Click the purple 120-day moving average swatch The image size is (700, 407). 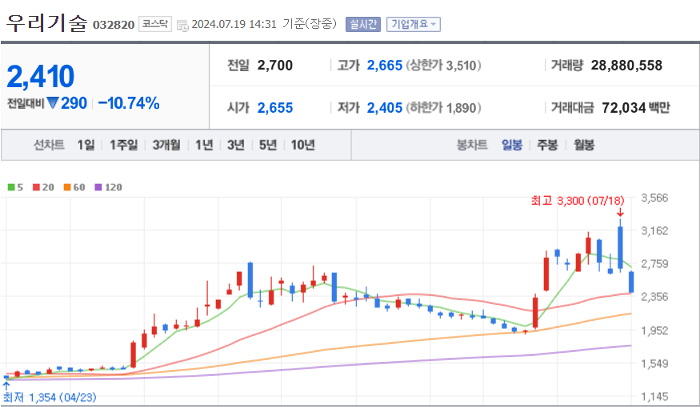[x=98, y=187]
